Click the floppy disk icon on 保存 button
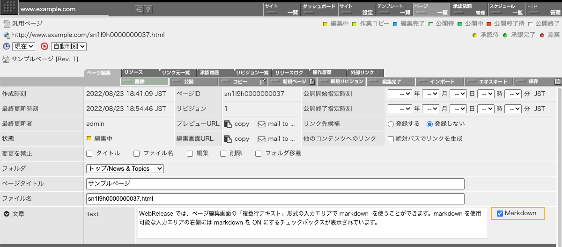 [557, 81]
